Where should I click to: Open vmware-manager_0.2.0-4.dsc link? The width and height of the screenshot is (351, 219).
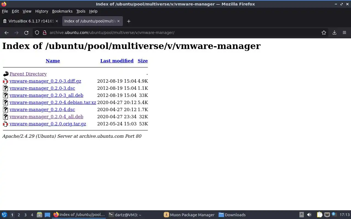click(x=42, y=109)
